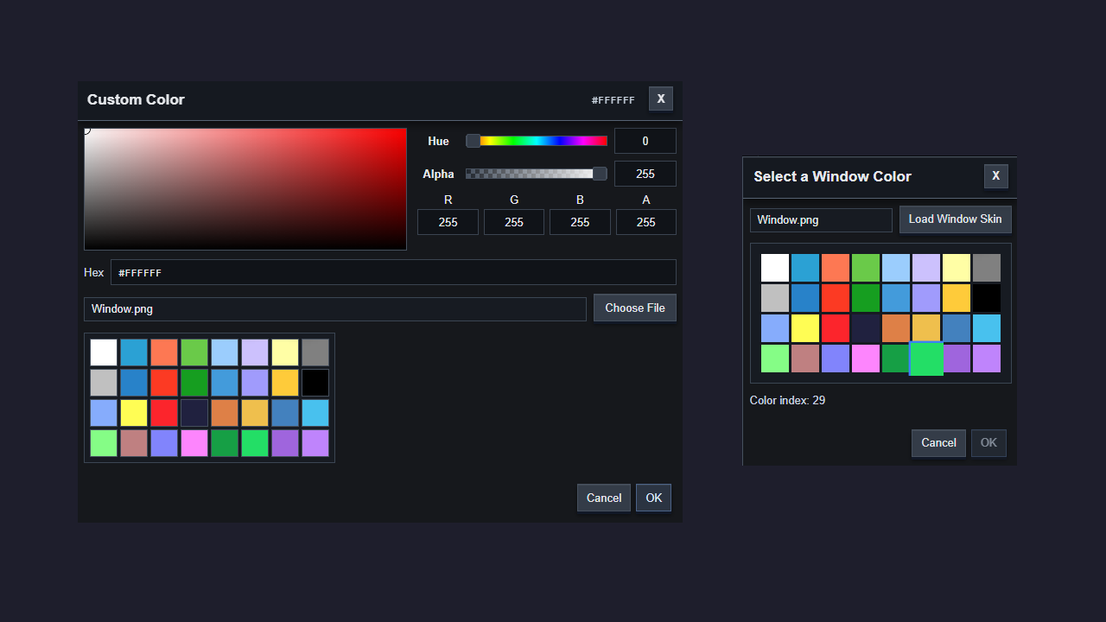Pick the dark navy swatch in Custom Color palette
The image size is (1106, 622).
pyautogui.click(x=194, y=413)
